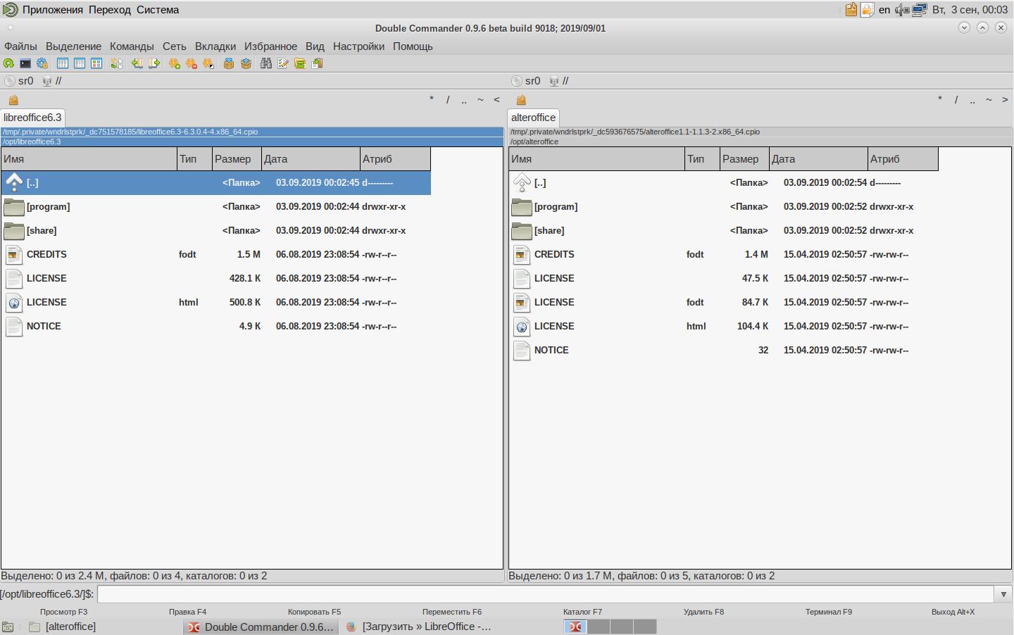Select NOTICE file in right panel
The height and width of the screenshot is (635, 1014).
724,351
